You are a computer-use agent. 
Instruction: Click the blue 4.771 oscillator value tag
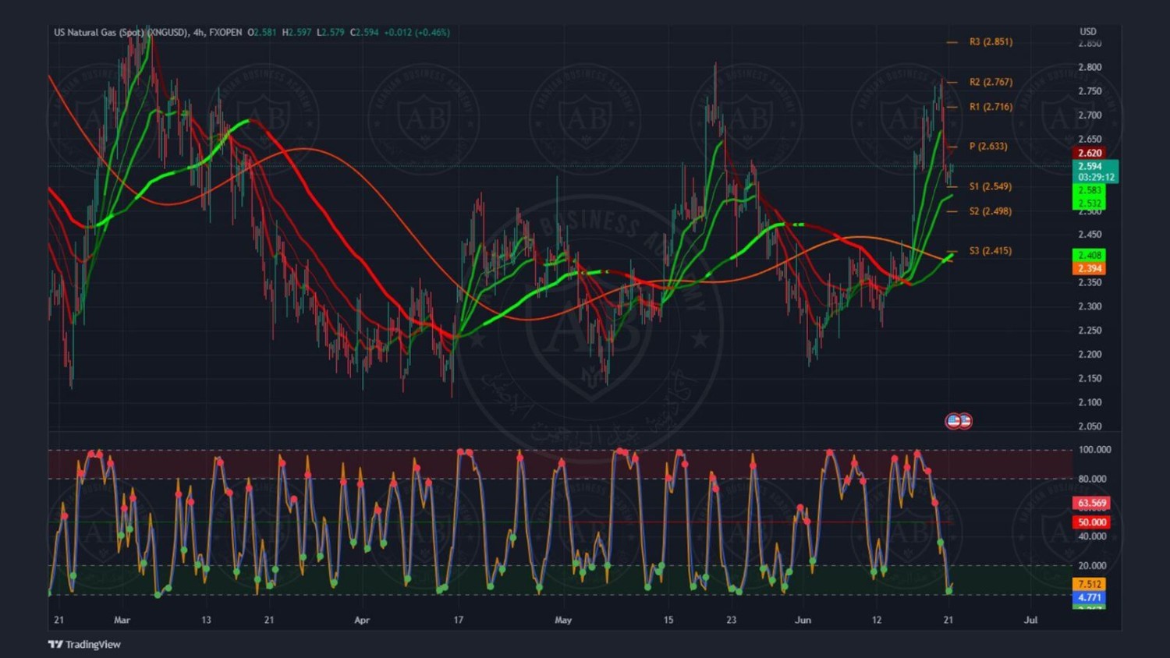click(1089, 598)
